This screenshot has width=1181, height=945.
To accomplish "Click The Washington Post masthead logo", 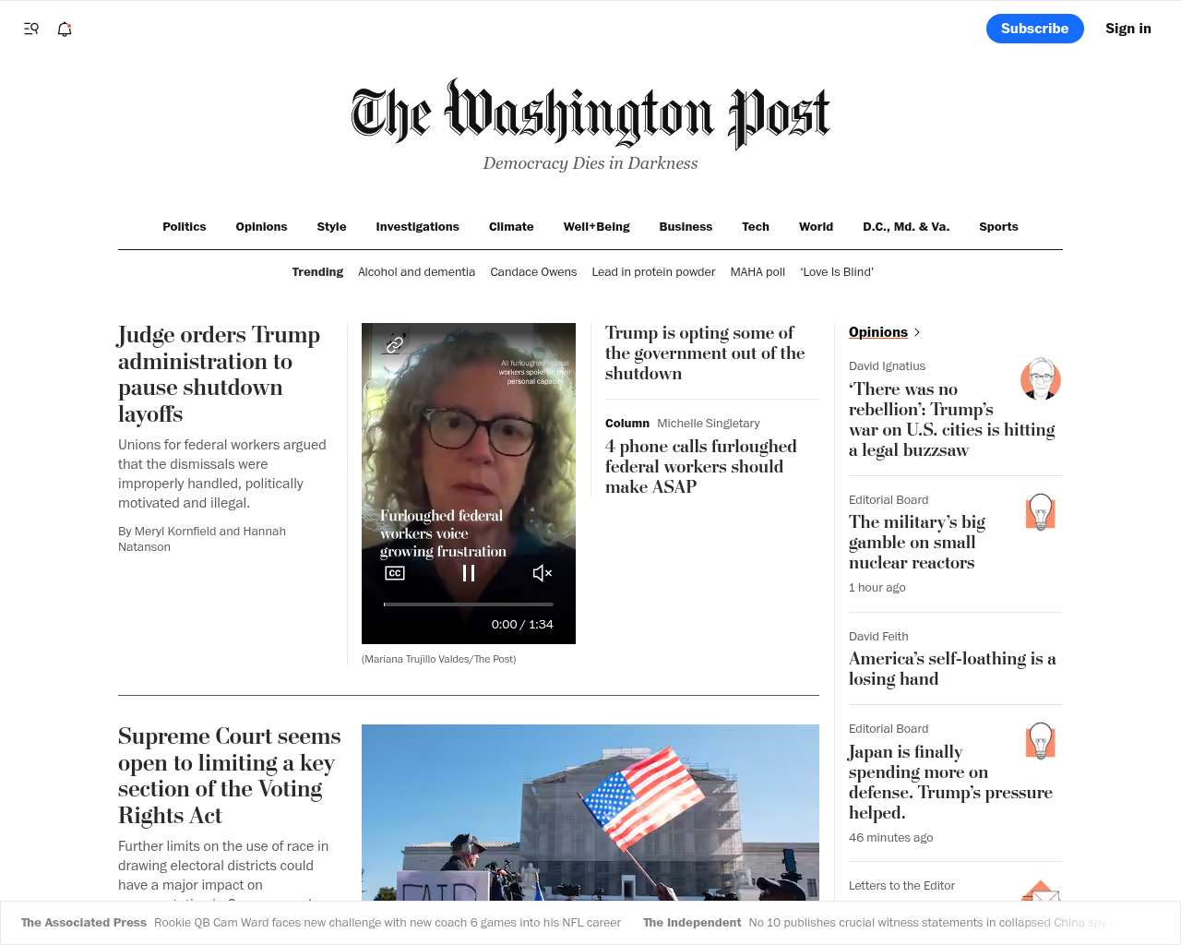I will click(590, 114).
